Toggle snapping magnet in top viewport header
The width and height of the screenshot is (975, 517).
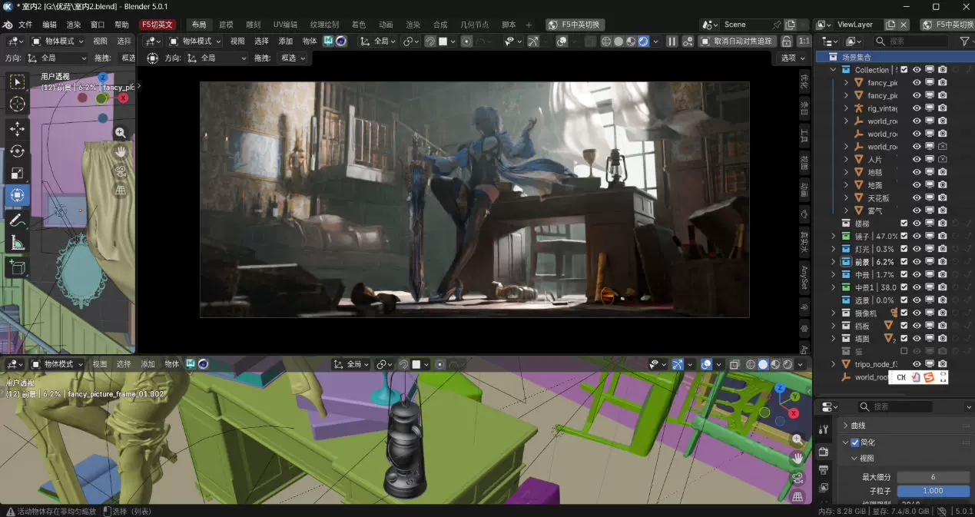pos(429,41)
